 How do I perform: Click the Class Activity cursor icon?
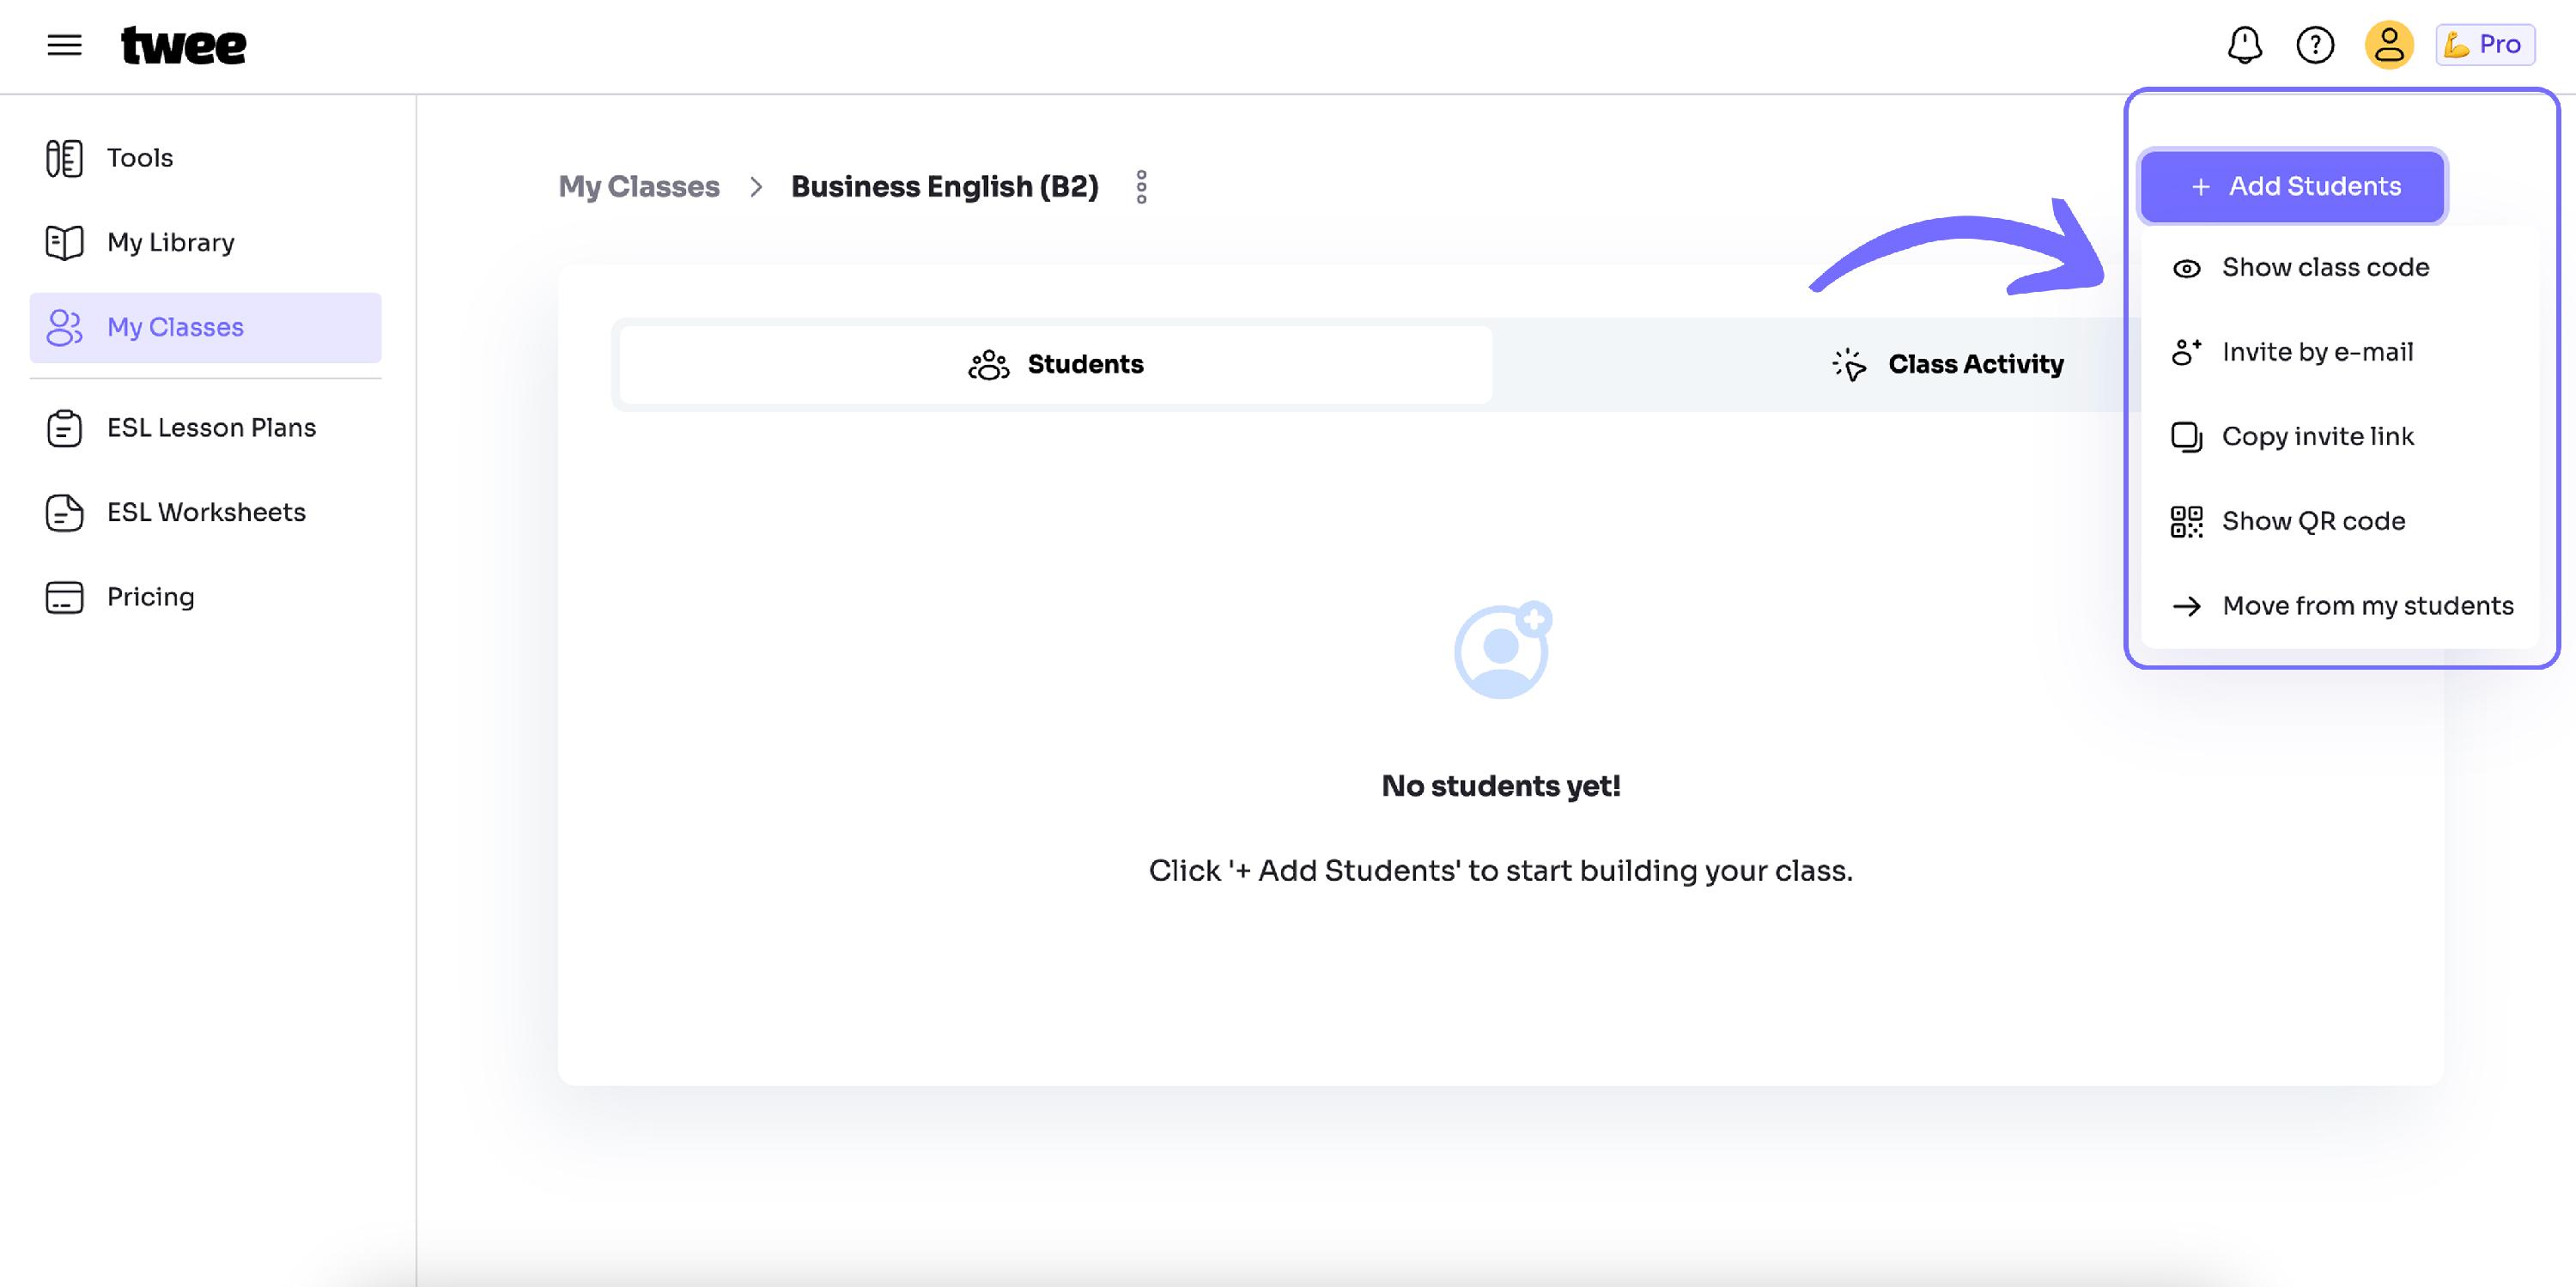(1849, 365)
